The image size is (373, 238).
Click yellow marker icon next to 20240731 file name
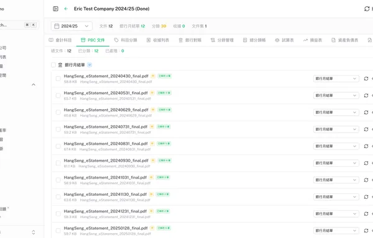[x=152, y=126]
